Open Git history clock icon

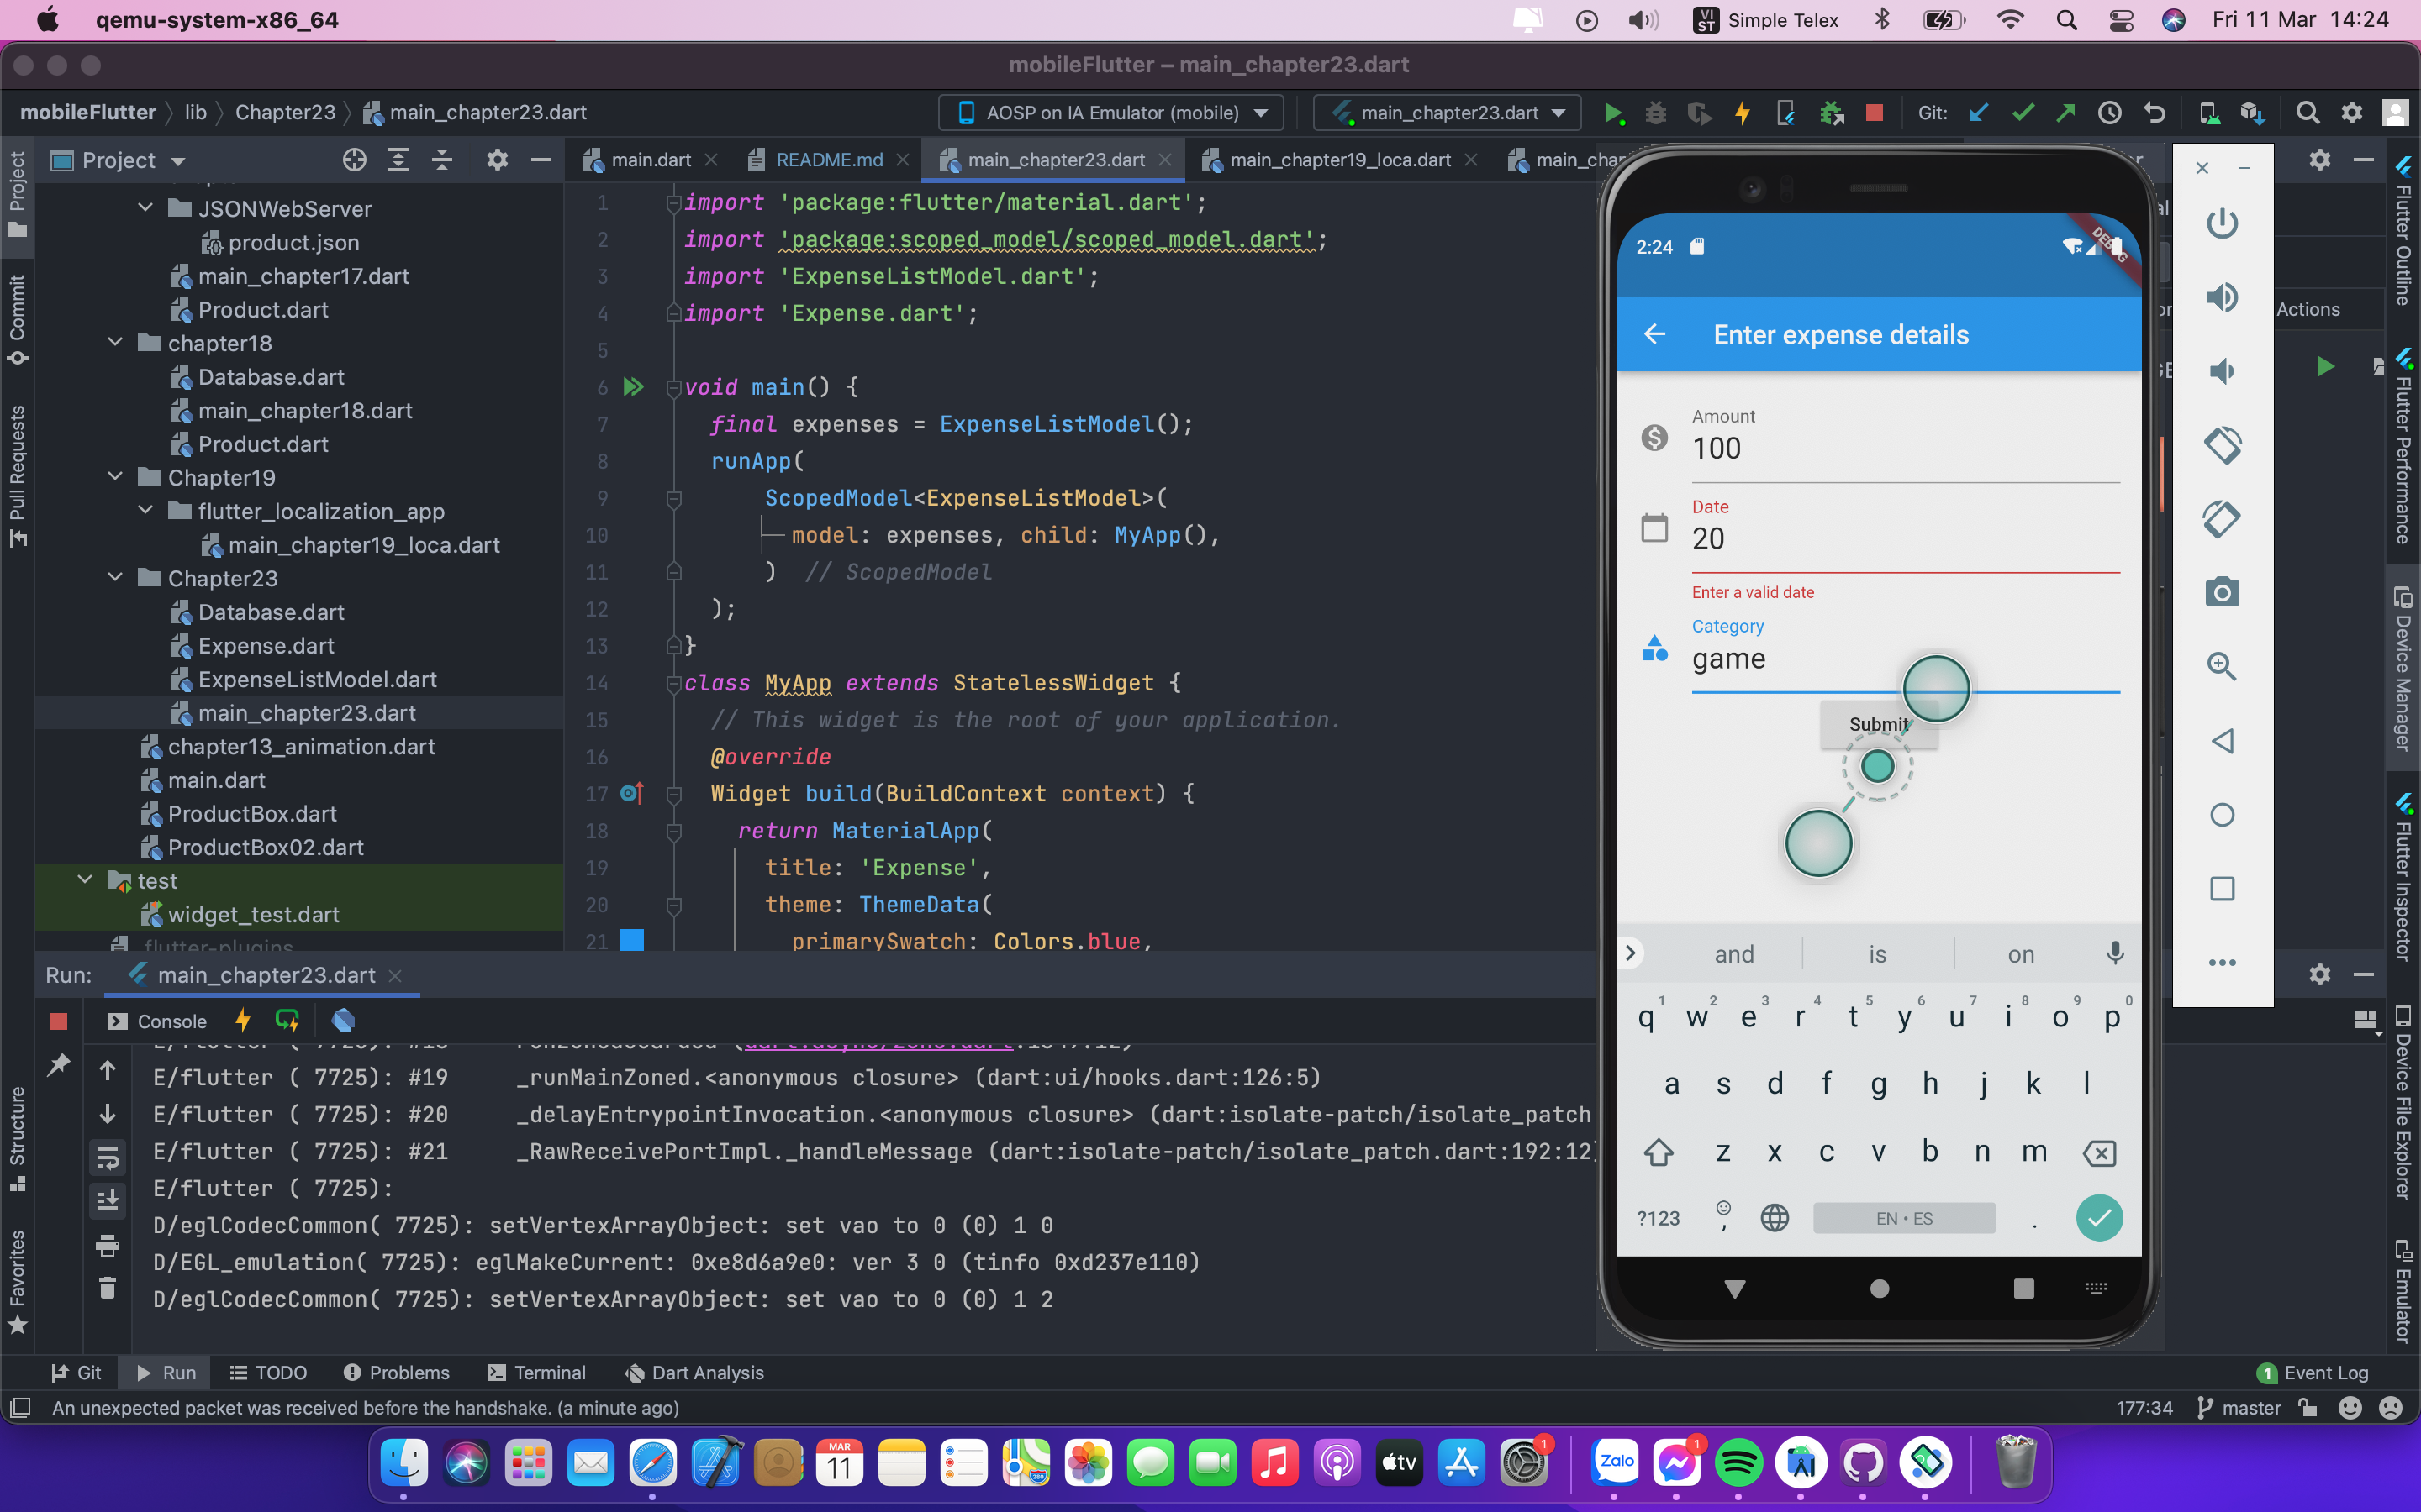click(2110, 113)
